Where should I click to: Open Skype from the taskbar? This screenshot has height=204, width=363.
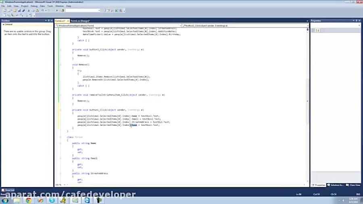coord(52,200)
